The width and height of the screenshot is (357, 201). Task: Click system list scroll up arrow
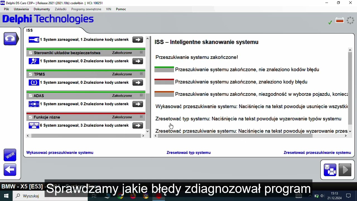[148, 39]
